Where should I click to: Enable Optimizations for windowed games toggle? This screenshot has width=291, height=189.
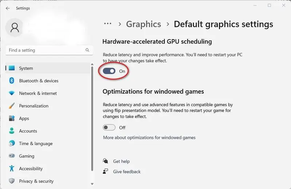[109, 128]
